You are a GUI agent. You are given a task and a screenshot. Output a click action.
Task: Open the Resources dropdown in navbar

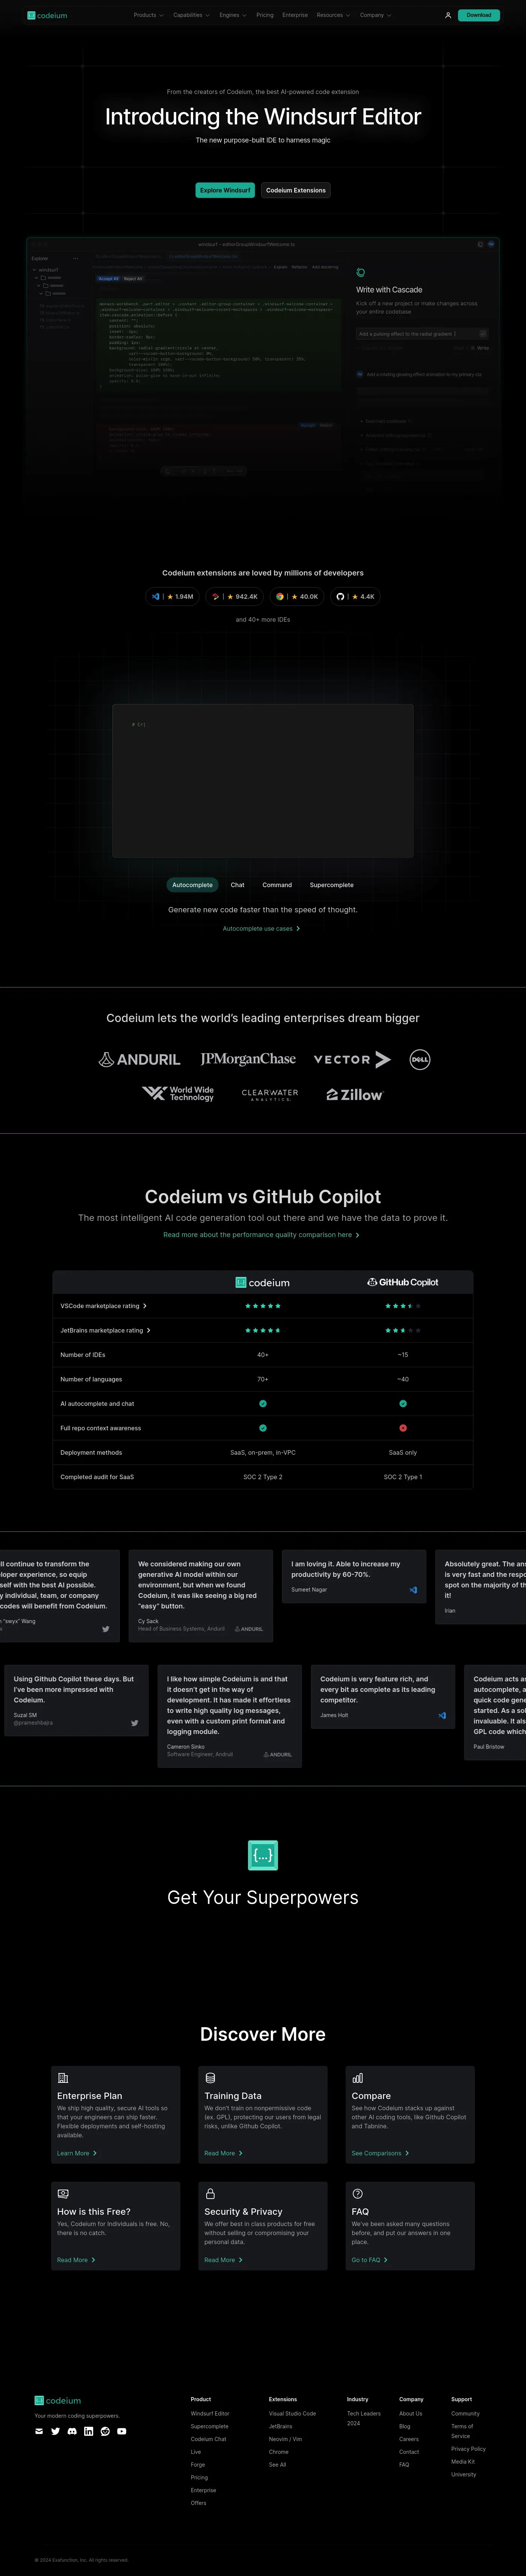click(333, 15)
